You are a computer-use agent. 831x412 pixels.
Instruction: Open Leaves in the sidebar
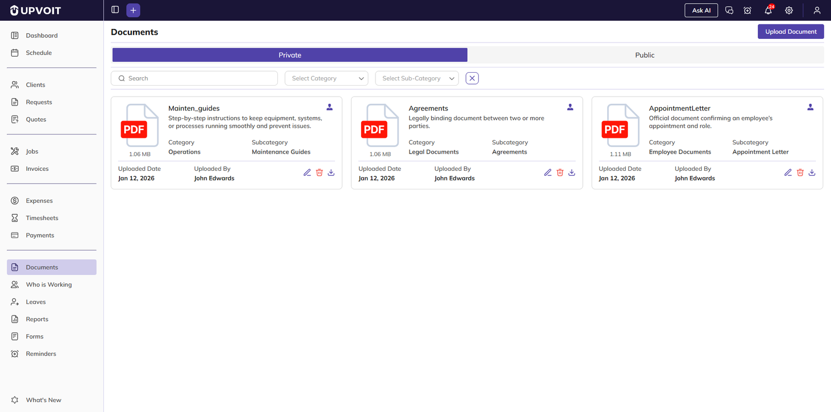tap(51, 302)
